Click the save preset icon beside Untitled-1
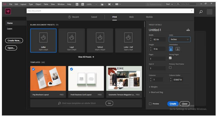The width and height of the screenshot is (217, 116). [x=188, y=30]
